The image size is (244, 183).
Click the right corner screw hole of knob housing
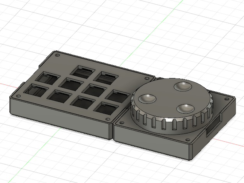(x=226, y=99)
